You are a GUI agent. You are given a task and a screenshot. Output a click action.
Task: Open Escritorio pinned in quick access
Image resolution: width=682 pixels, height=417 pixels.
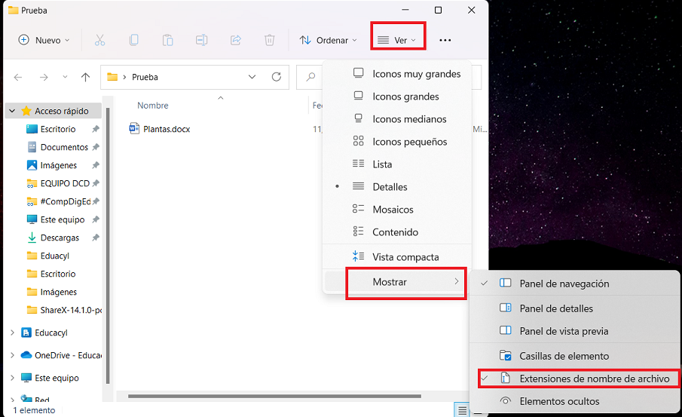(58, 129)
